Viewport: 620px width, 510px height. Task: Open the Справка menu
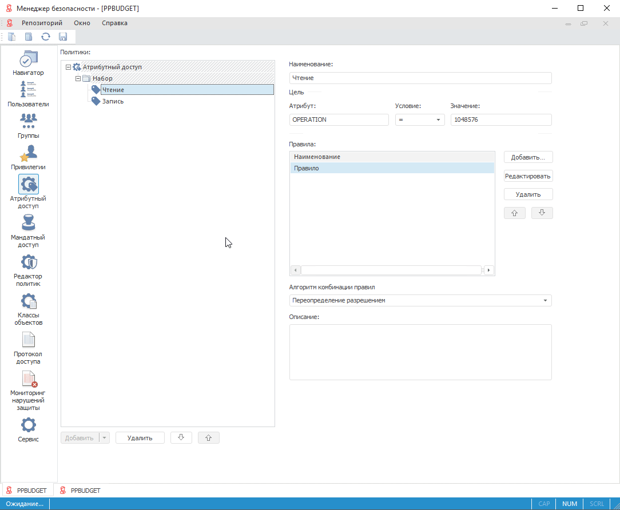point(114,23)
